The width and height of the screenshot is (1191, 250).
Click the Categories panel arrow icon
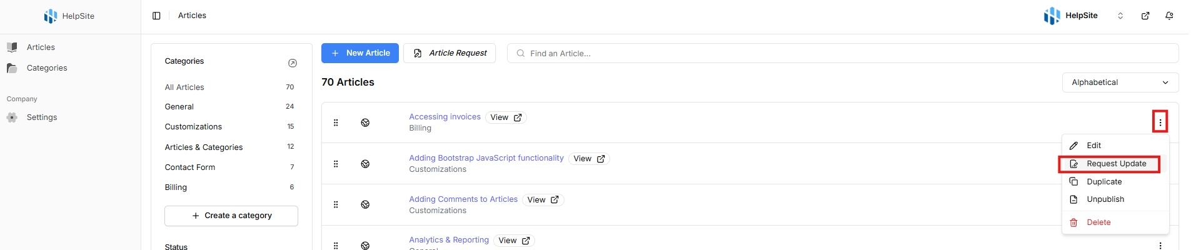pos(292,63)
